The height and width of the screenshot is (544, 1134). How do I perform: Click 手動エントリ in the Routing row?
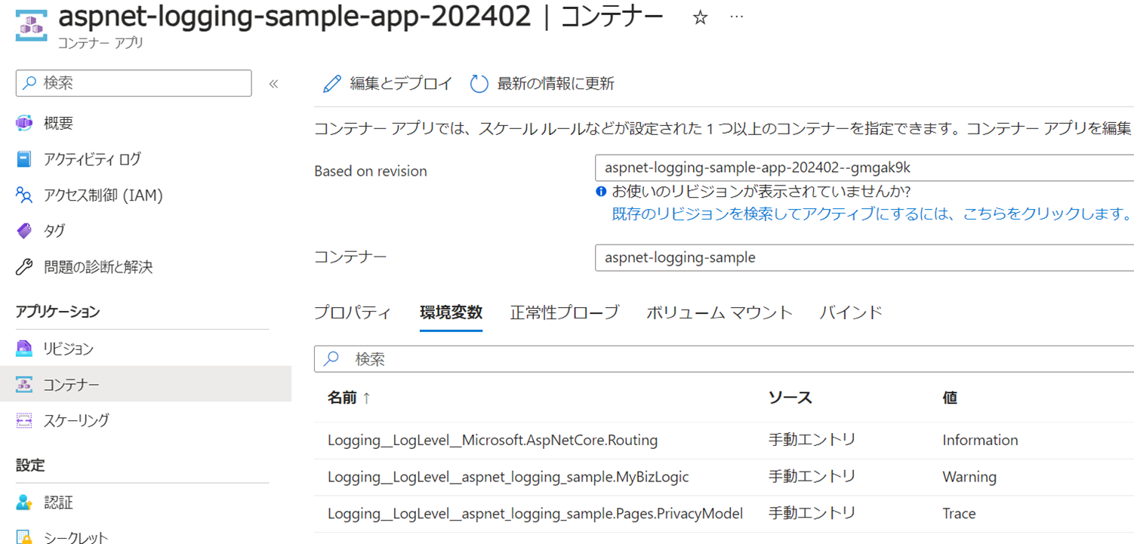click(x=812, y=439)
